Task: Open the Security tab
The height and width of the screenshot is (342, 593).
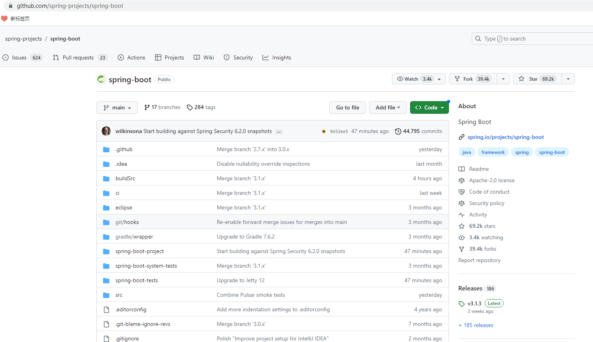Action: point(238,57)
